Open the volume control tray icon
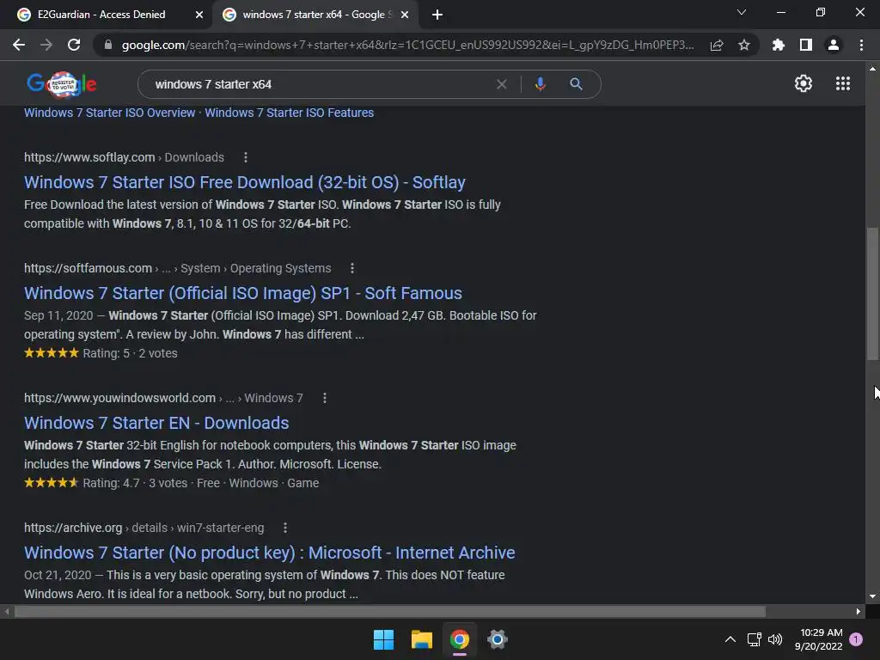880x660 pixels. coord(775,639)
